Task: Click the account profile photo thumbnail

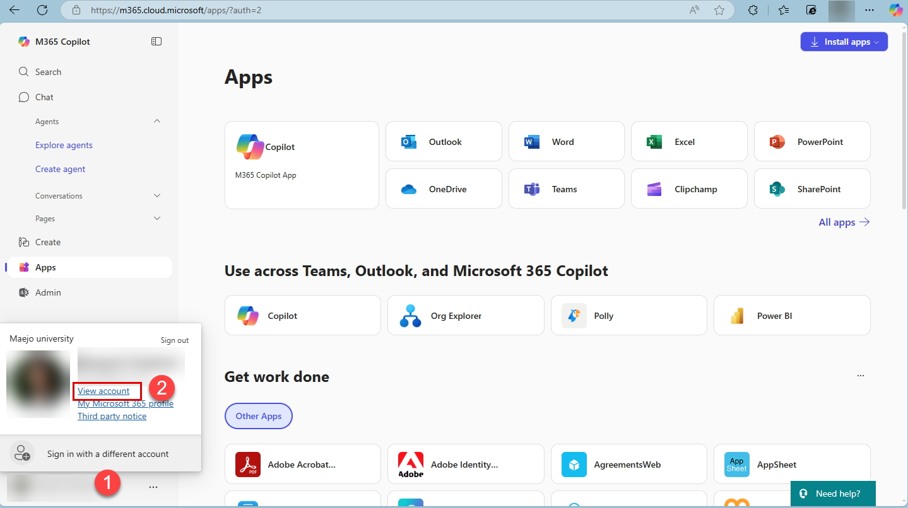Action: tap(38, 384)
